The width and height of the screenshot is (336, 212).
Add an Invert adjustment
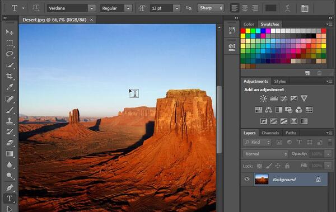click(x=264, y=121)
